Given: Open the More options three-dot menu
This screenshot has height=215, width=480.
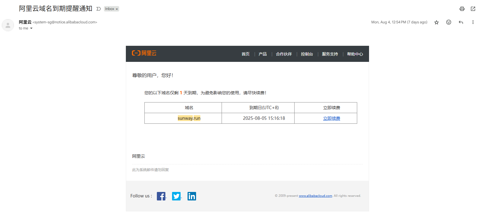Looking at the screenshot, I should 473,22.
